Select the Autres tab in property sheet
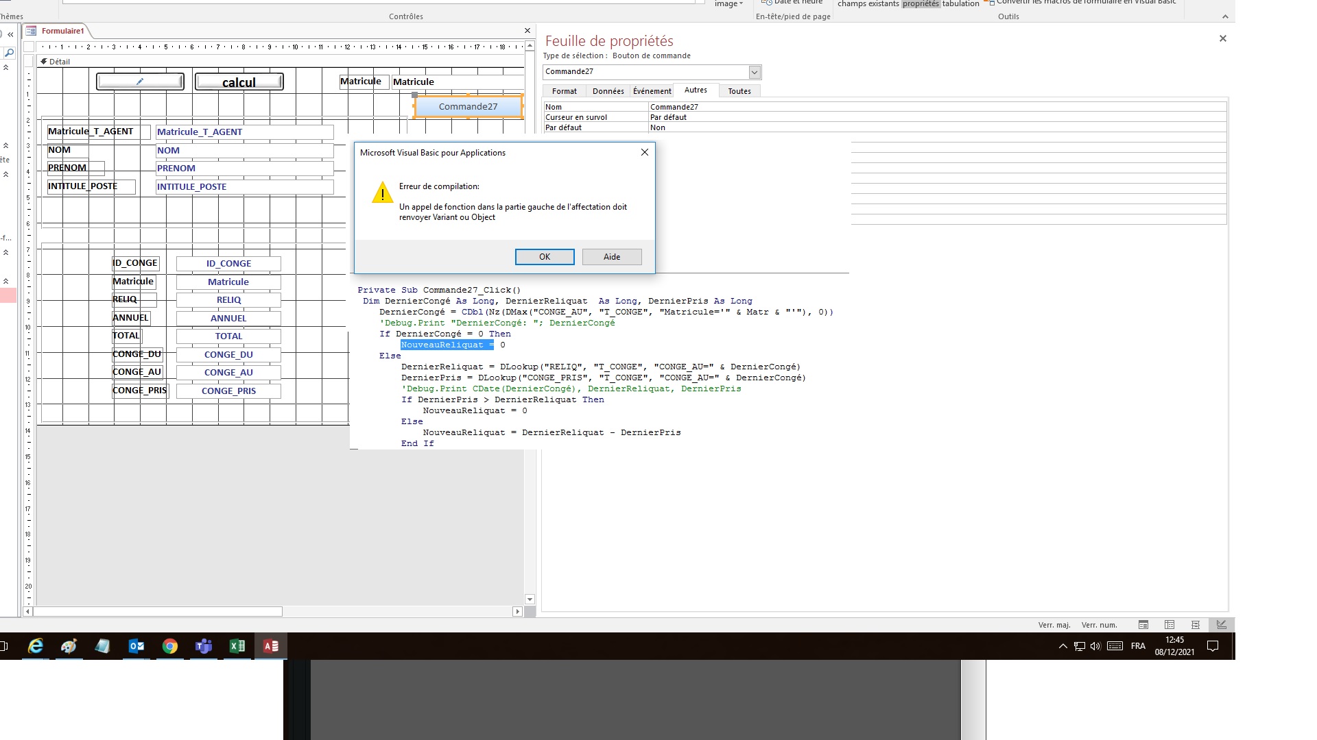The image size is (1317, 740). (x=696, y=90)
